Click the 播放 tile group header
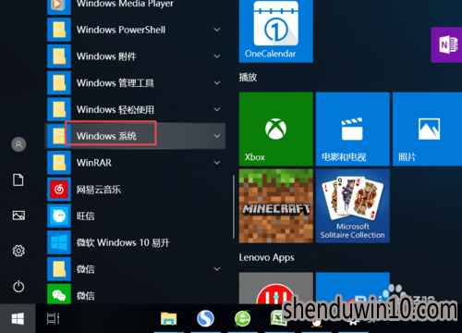462x333 pixels. (x=248, y=77)
